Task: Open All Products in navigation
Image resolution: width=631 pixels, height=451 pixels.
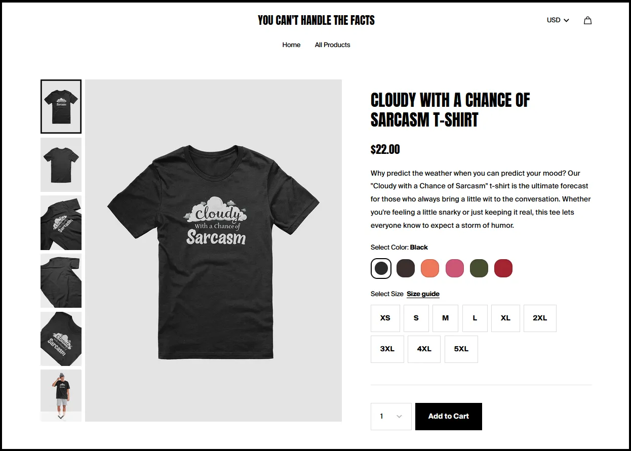Action: (332, 45)
